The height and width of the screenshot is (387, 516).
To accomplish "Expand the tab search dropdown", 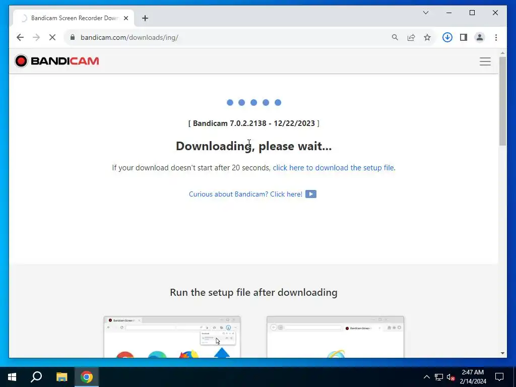I will click(x=426, y=13).
